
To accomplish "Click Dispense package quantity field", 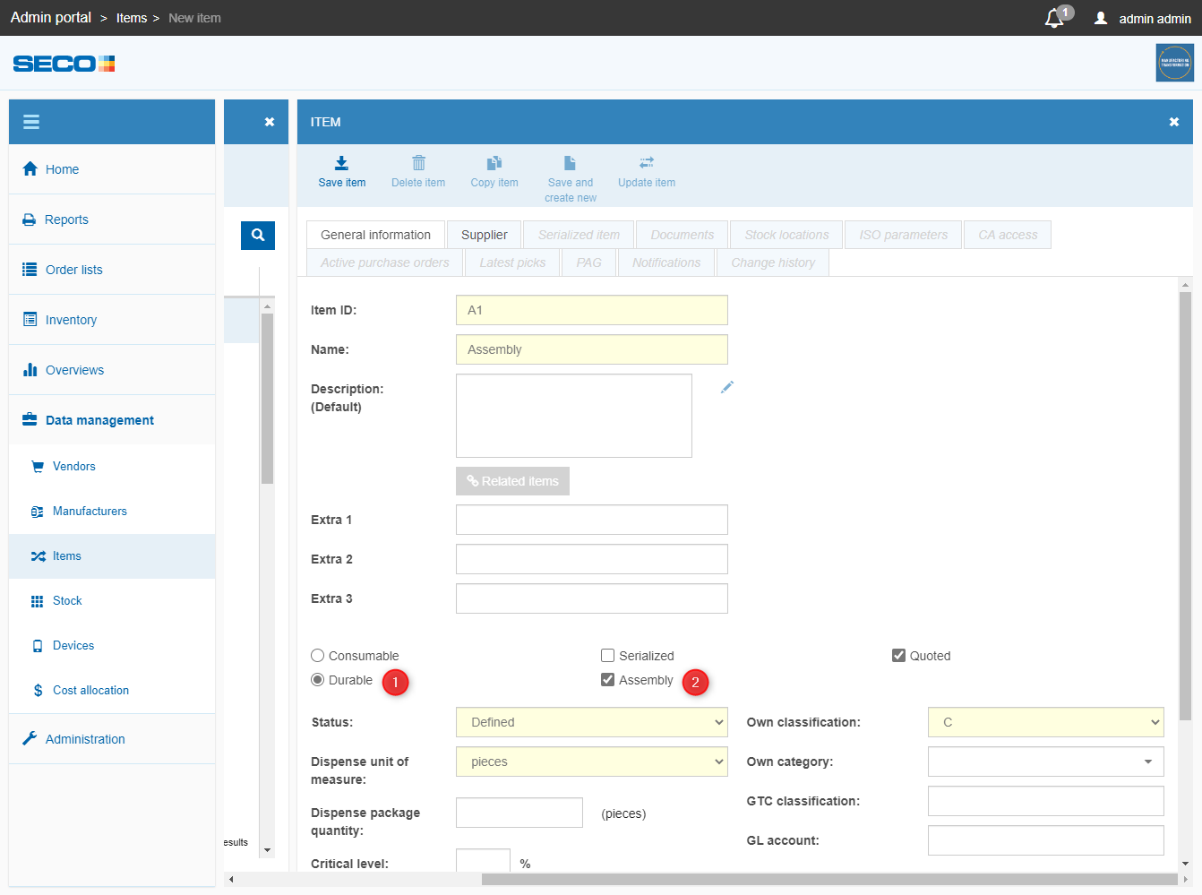I will tap(519, 813).
